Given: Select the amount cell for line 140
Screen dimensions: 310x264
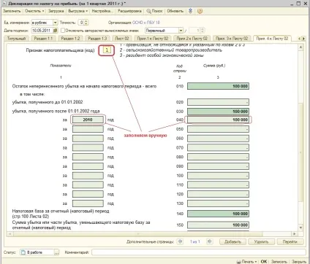Looking at the screenshot, I should [218, 214].
